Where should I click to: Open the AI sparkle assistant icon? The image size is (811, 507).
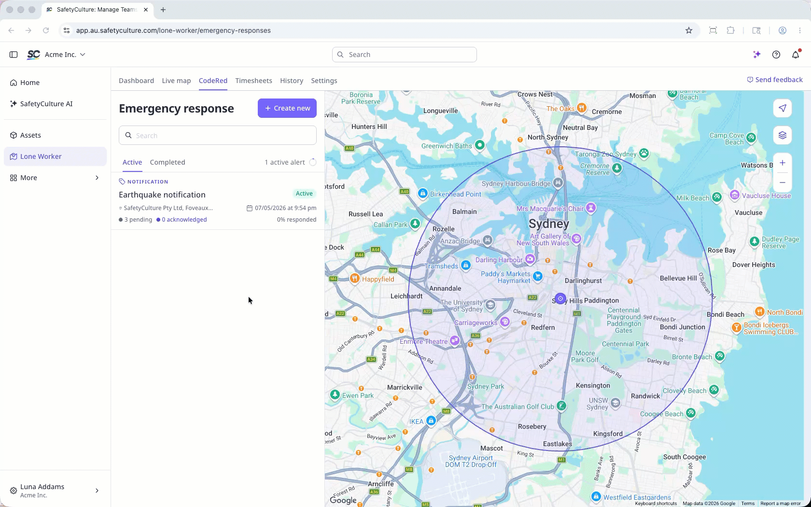coord(757,55)
